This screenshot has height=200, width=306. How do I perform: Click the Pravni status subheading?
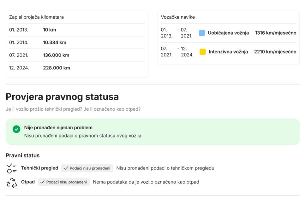(23, 155)
